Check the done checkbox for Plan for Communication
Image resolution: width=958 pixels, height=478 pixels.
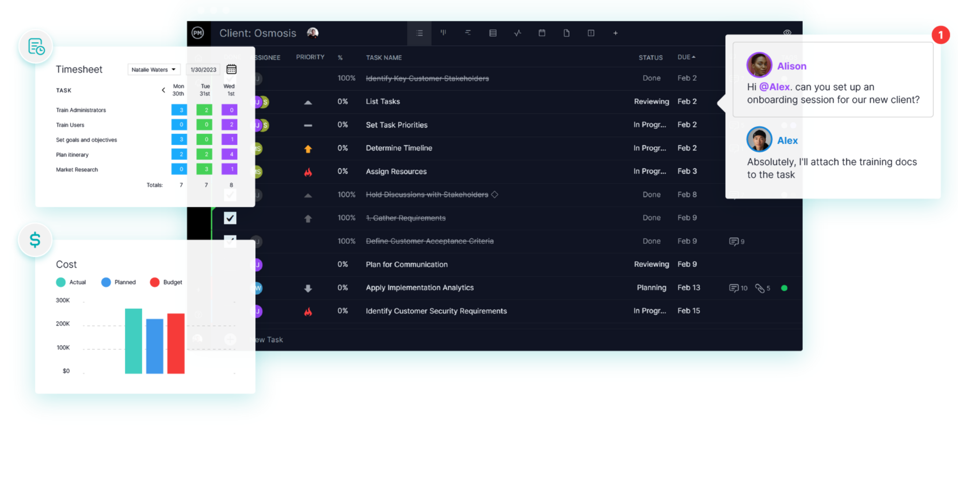point(229,264)
